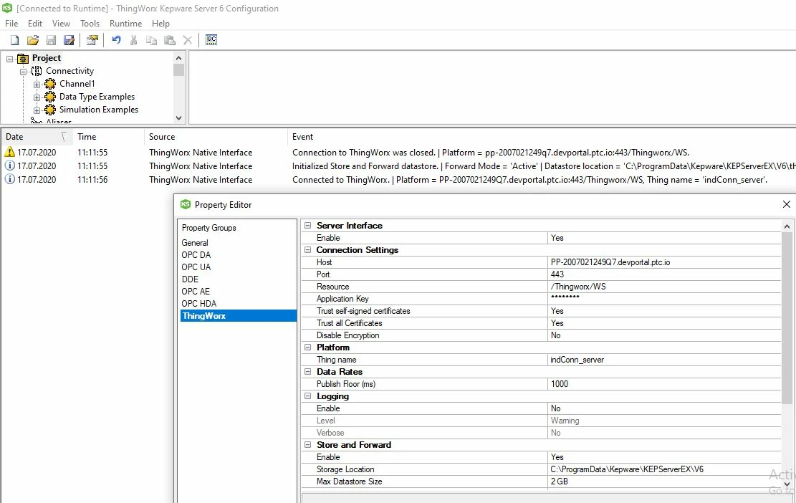Open the Help menu
The image size is (796, 503).
coord(161,24)
